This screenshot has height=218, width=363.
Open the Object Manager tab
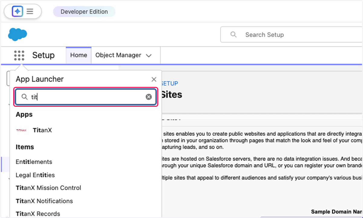[x=118, y=55]
